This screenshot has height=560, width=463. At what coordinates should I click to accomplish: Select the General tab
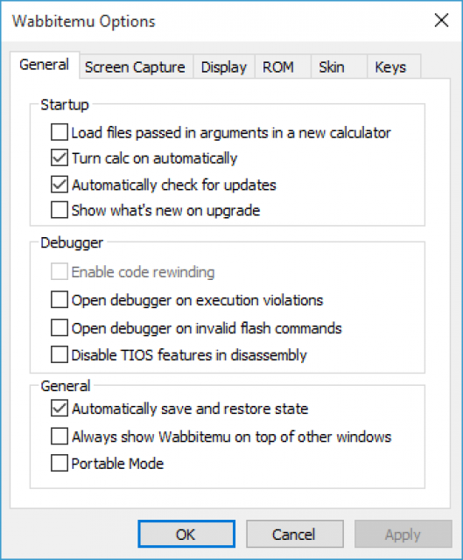tap(45, 65)
